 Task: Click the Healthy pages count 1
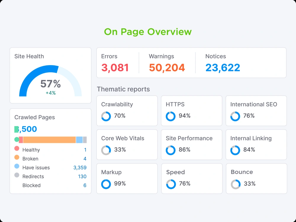[85, 150]
